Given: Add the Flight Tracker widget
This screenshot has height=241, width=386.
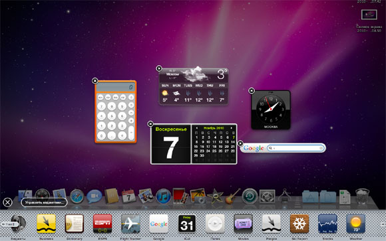Looking at the screenshot, I should click(x=130, y=223).
